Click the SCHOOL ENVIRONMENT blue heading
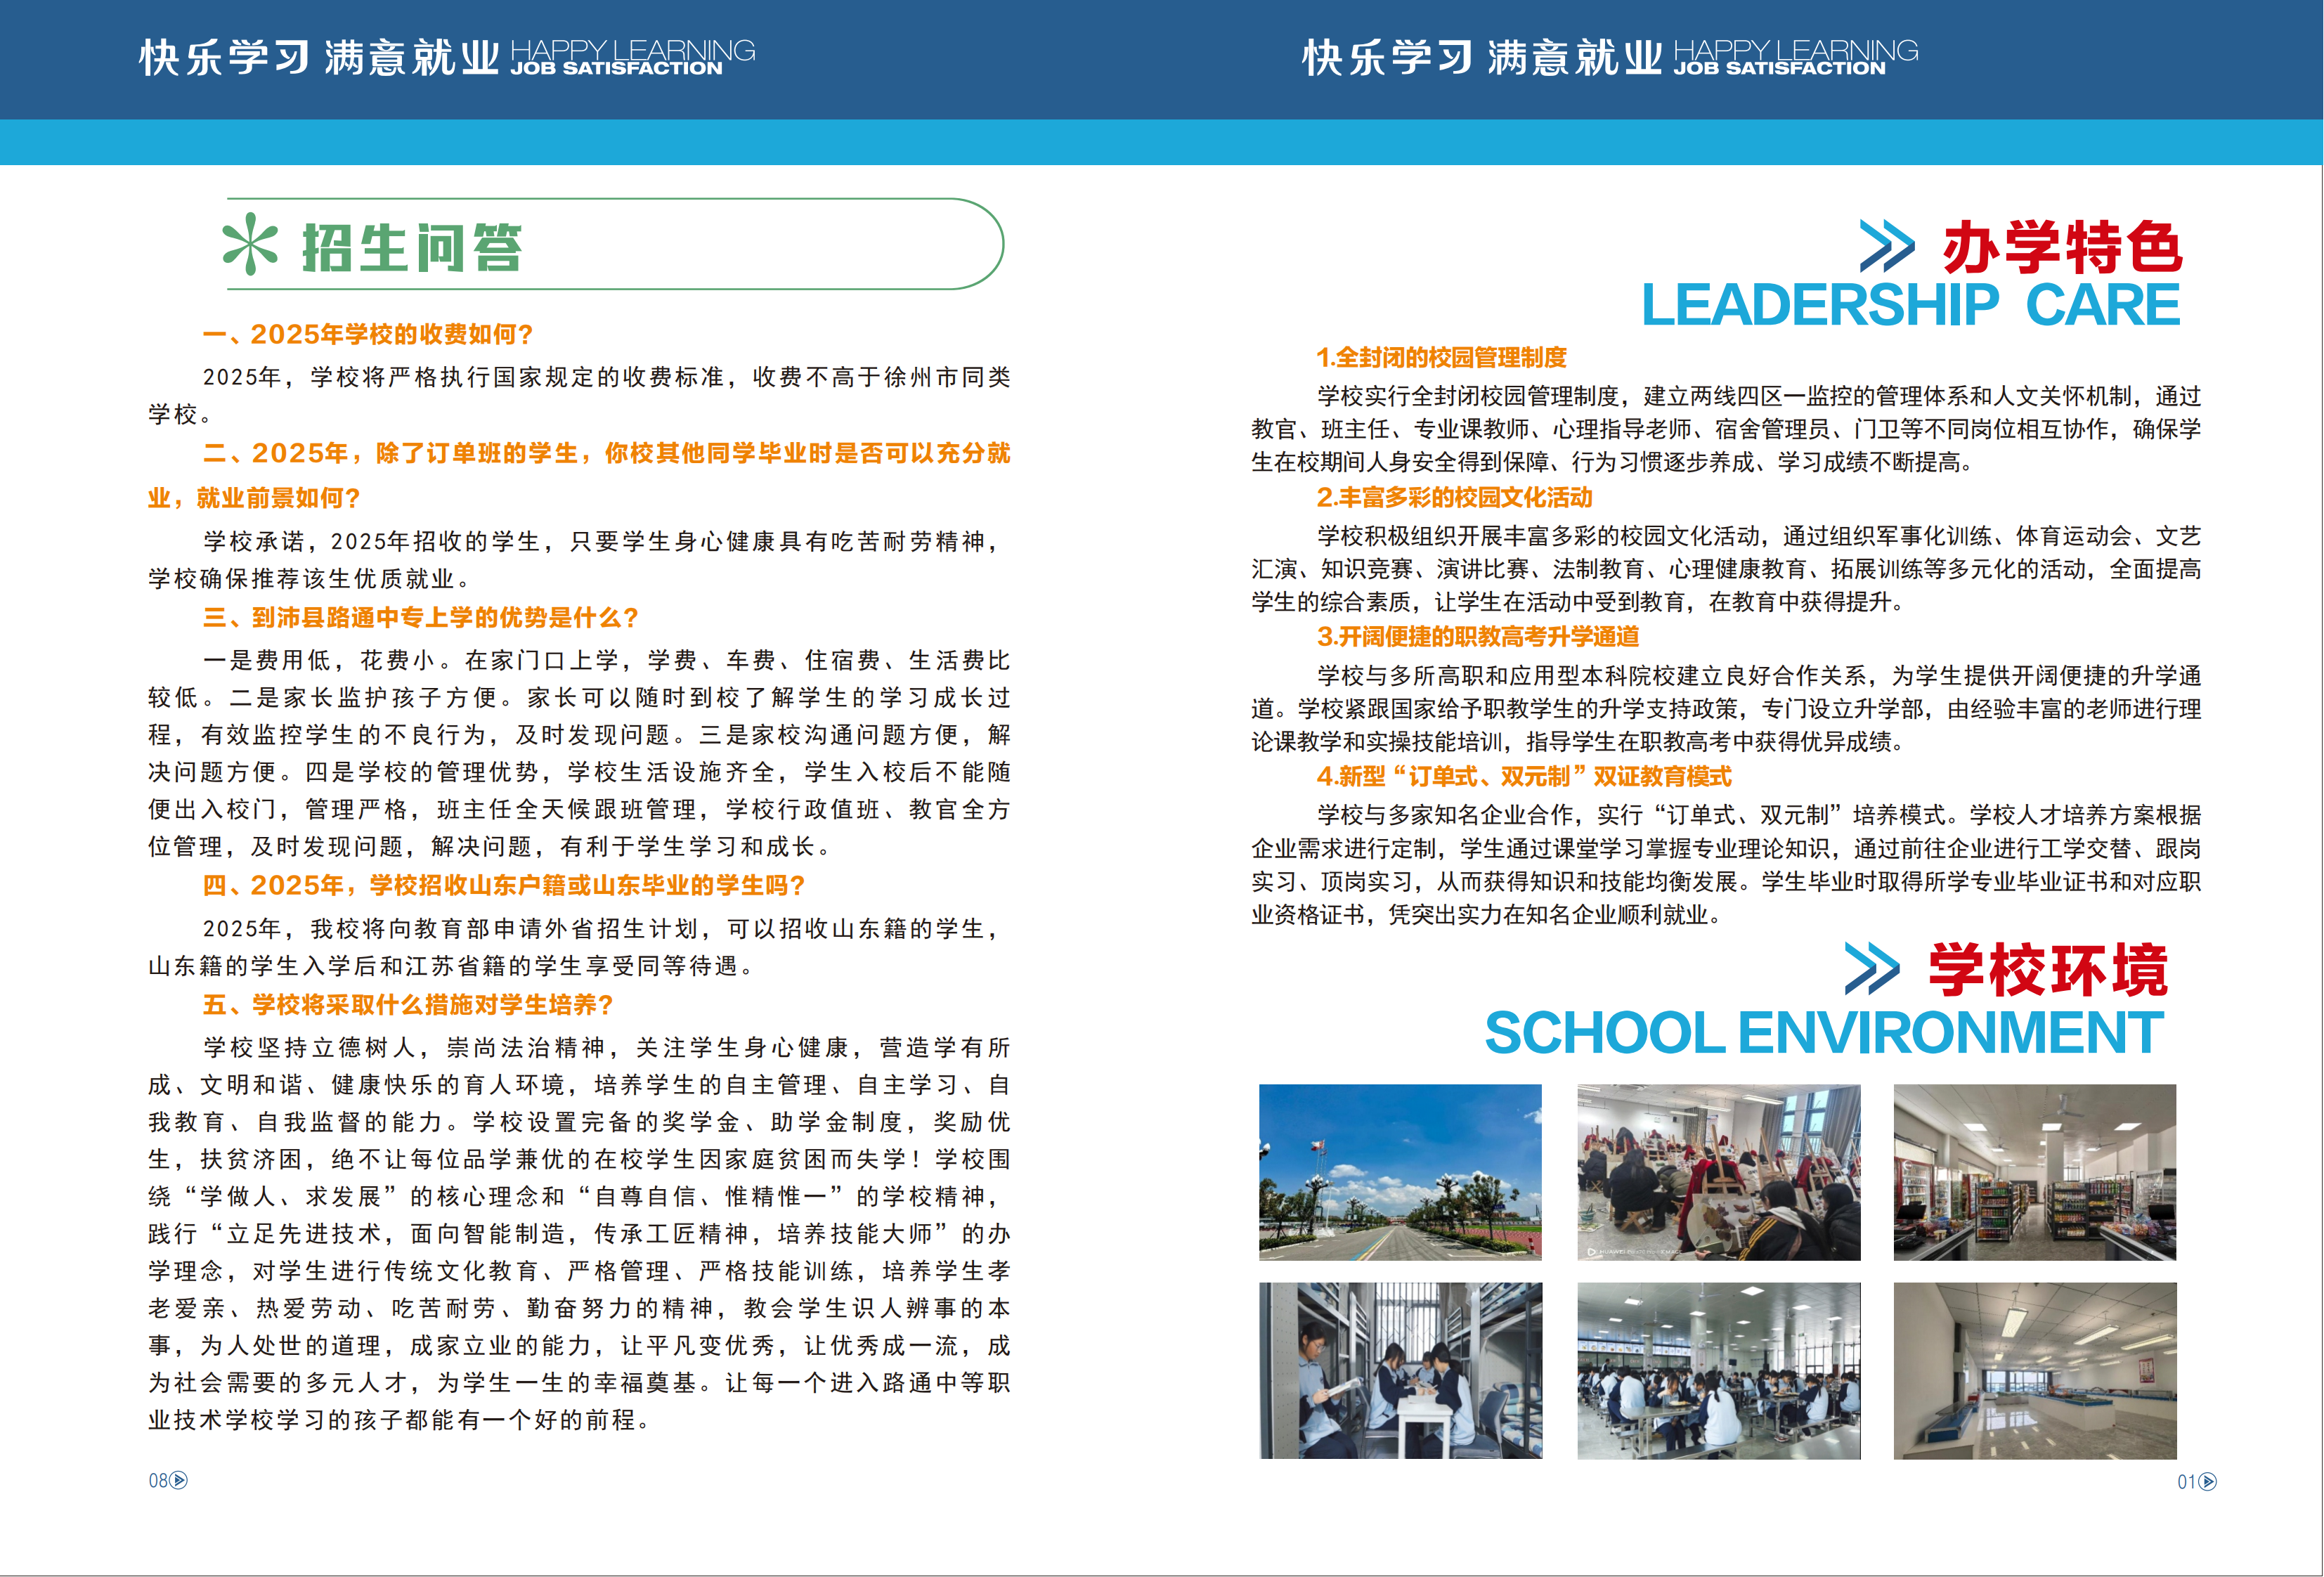The image size is (2324, 1577). coord(1824,1032)
